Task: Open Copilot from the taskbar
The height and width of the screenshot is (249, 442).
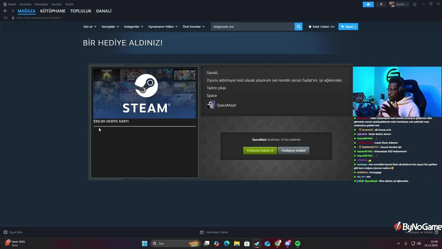Action: pyautogui.click(x=217, y=243)
